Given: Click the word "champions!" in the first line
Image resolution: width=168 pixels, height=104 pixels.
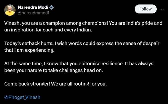Looking at the screenshot, I should (x=95, y=23).
